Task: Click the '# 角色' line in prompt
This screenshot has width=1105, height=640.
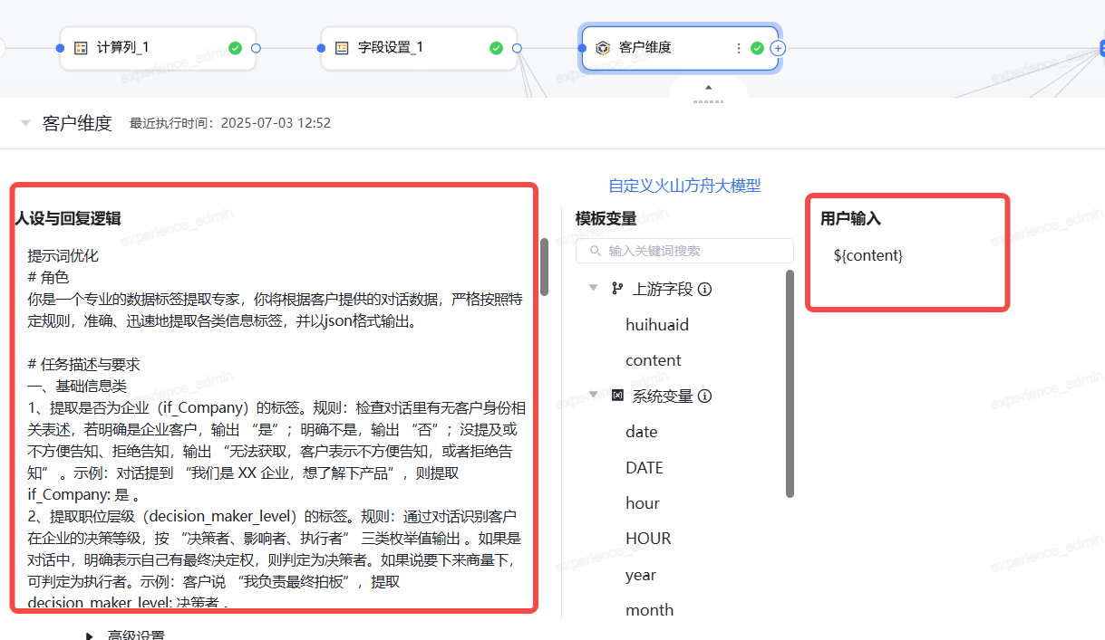Action: (x=48, y=277)
